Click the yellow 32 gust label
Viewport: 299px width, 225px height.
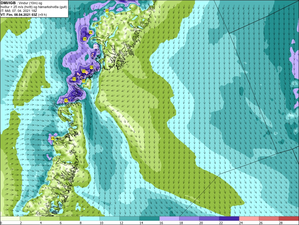click(x=85, y=39)
